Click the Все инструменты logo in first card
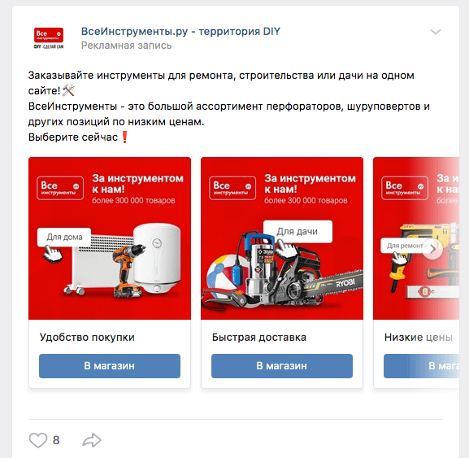The height and width of the screenshot is (458, 469). coord(60,188)
